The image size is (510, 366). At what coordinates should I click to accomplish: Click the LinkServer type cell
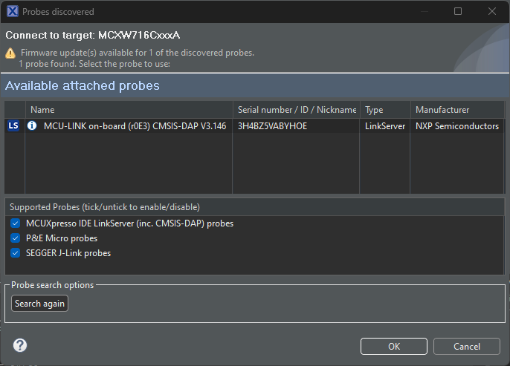click(385, 126)
